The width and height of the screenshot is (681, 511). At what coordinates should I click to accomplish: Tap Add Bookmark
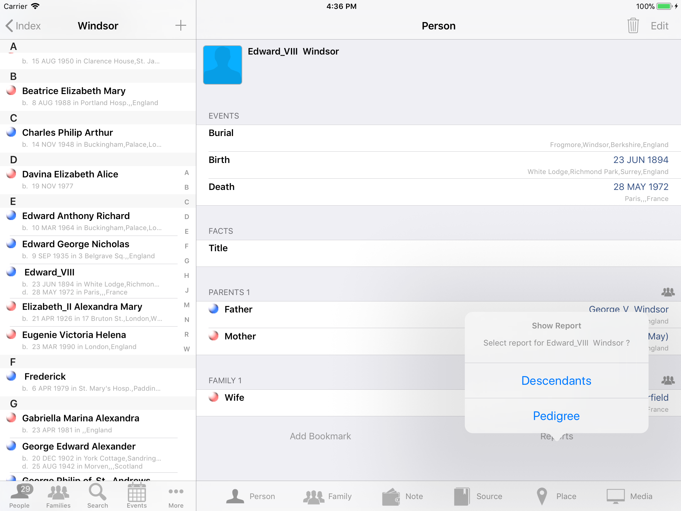tap(320, 436)
